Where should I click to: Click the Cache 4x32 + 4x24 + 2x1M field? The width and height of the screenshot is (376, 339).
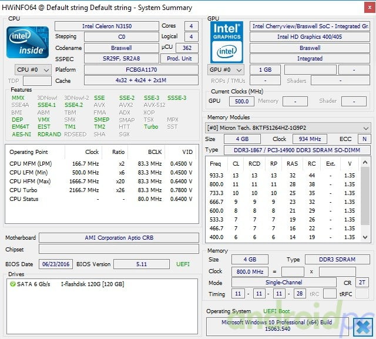(x=141, y=80)
